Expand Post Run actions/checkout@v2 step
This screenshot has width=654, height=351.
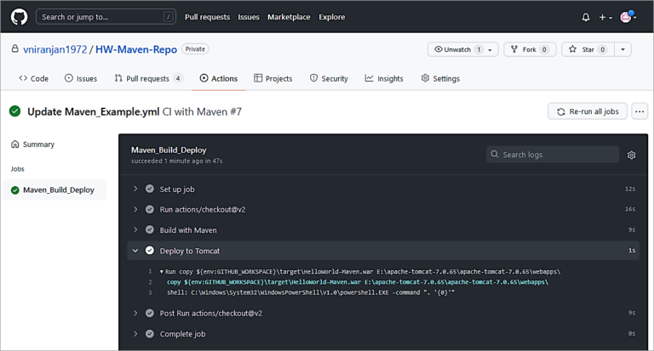point(210,313)
